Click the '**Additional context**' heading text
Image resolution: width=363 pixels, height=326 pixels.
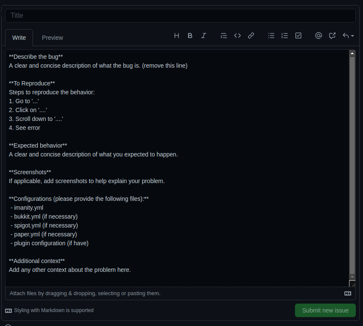point(37,261)
